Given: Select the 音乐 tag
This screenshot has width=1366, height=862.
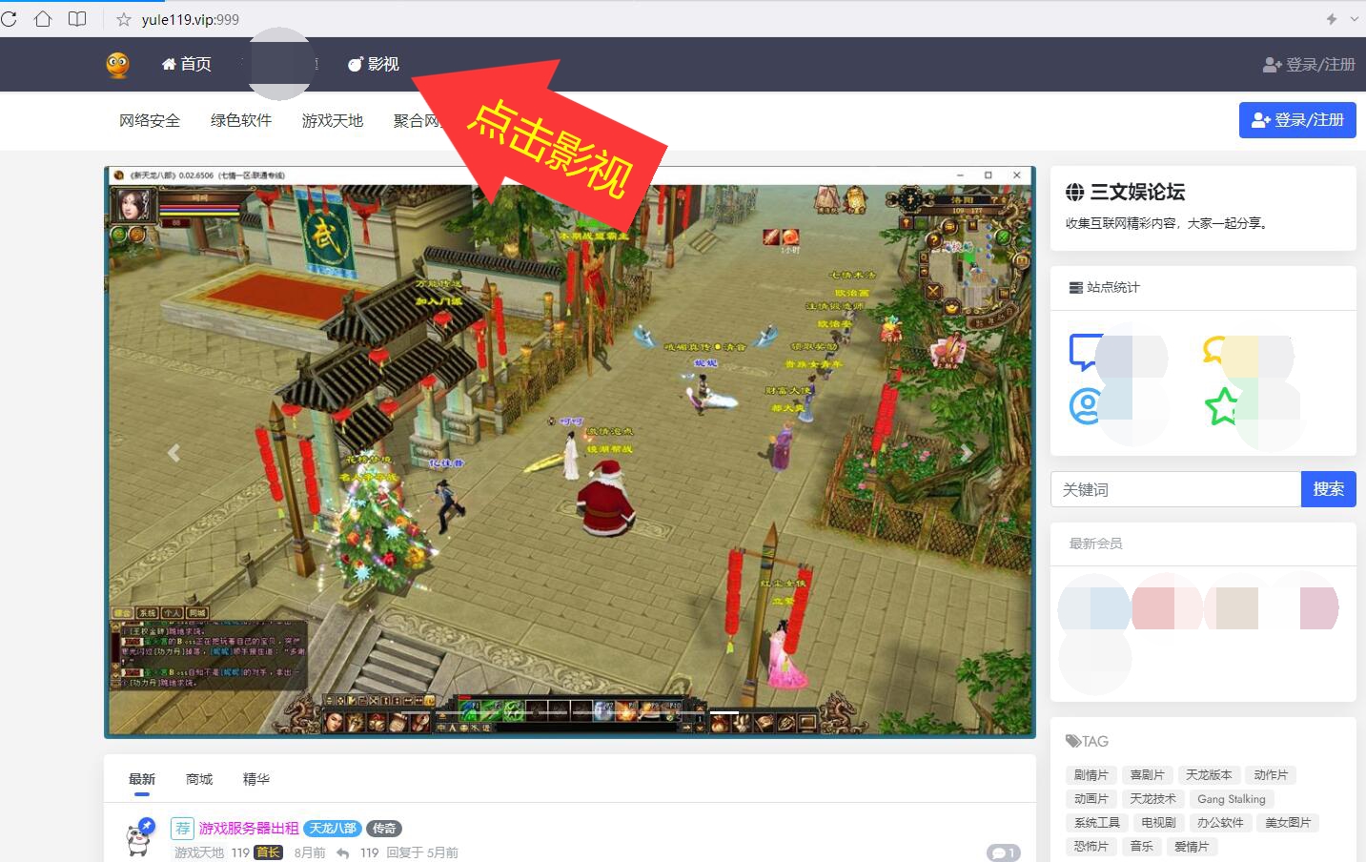Looking at the screenshot, I should [1141, 846].
